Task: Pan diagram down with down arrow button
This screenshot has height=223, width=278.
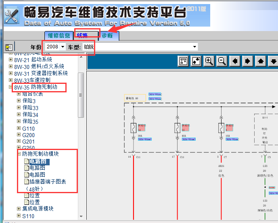Action: [x=274, y=61]
